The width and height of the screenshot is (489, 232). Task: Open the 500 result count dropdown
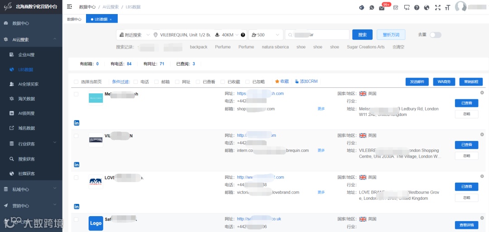click(x=266, y=35)
